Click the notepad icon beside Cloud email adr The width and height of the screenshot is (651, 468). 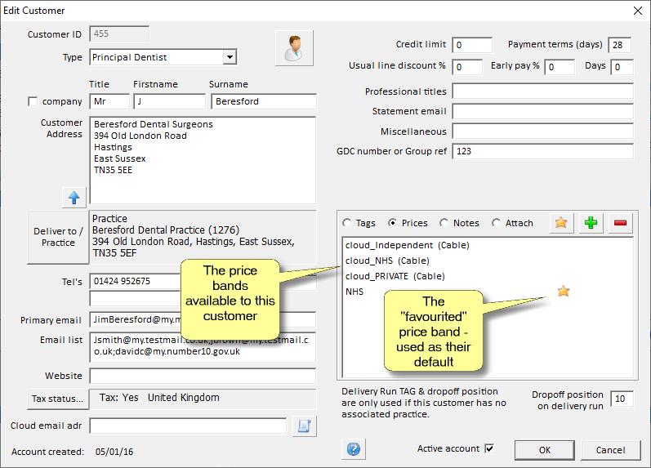click(304, 426)
